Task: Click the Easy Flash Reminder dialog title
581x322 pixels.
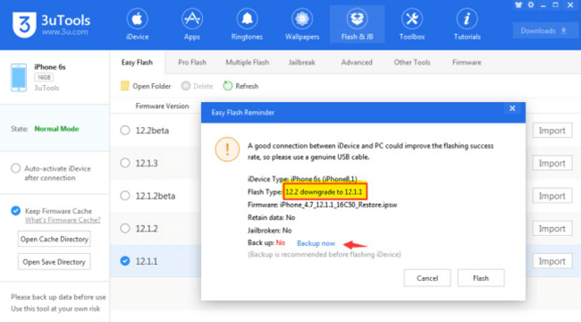Action: coord(243,113)
